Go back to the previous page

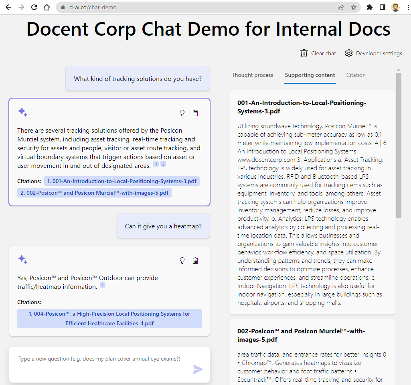click(8, 7)
